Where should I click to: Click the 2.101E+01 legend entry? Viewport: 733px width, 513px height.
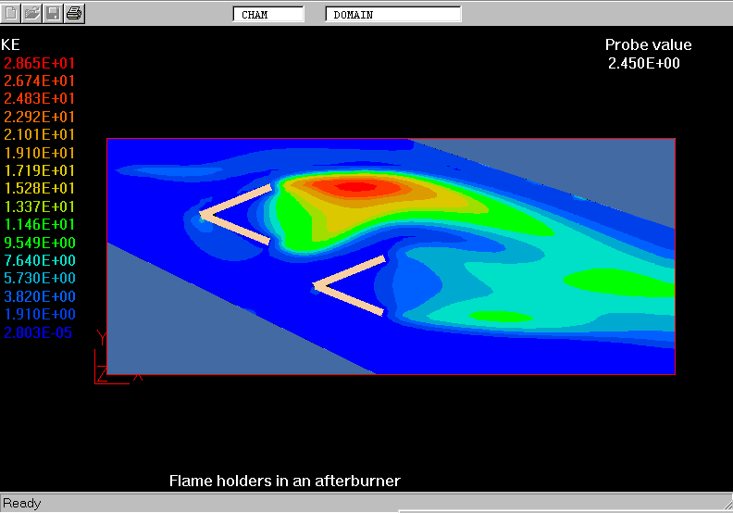[x=40, y=135]
